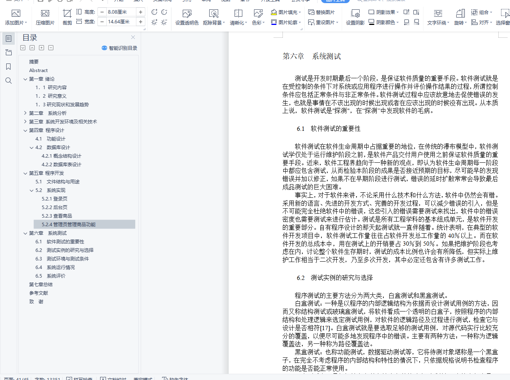510x380 pixels.
Task: Go to 6.3 测试环境与测试条件 heading
Action: point(62,259)
